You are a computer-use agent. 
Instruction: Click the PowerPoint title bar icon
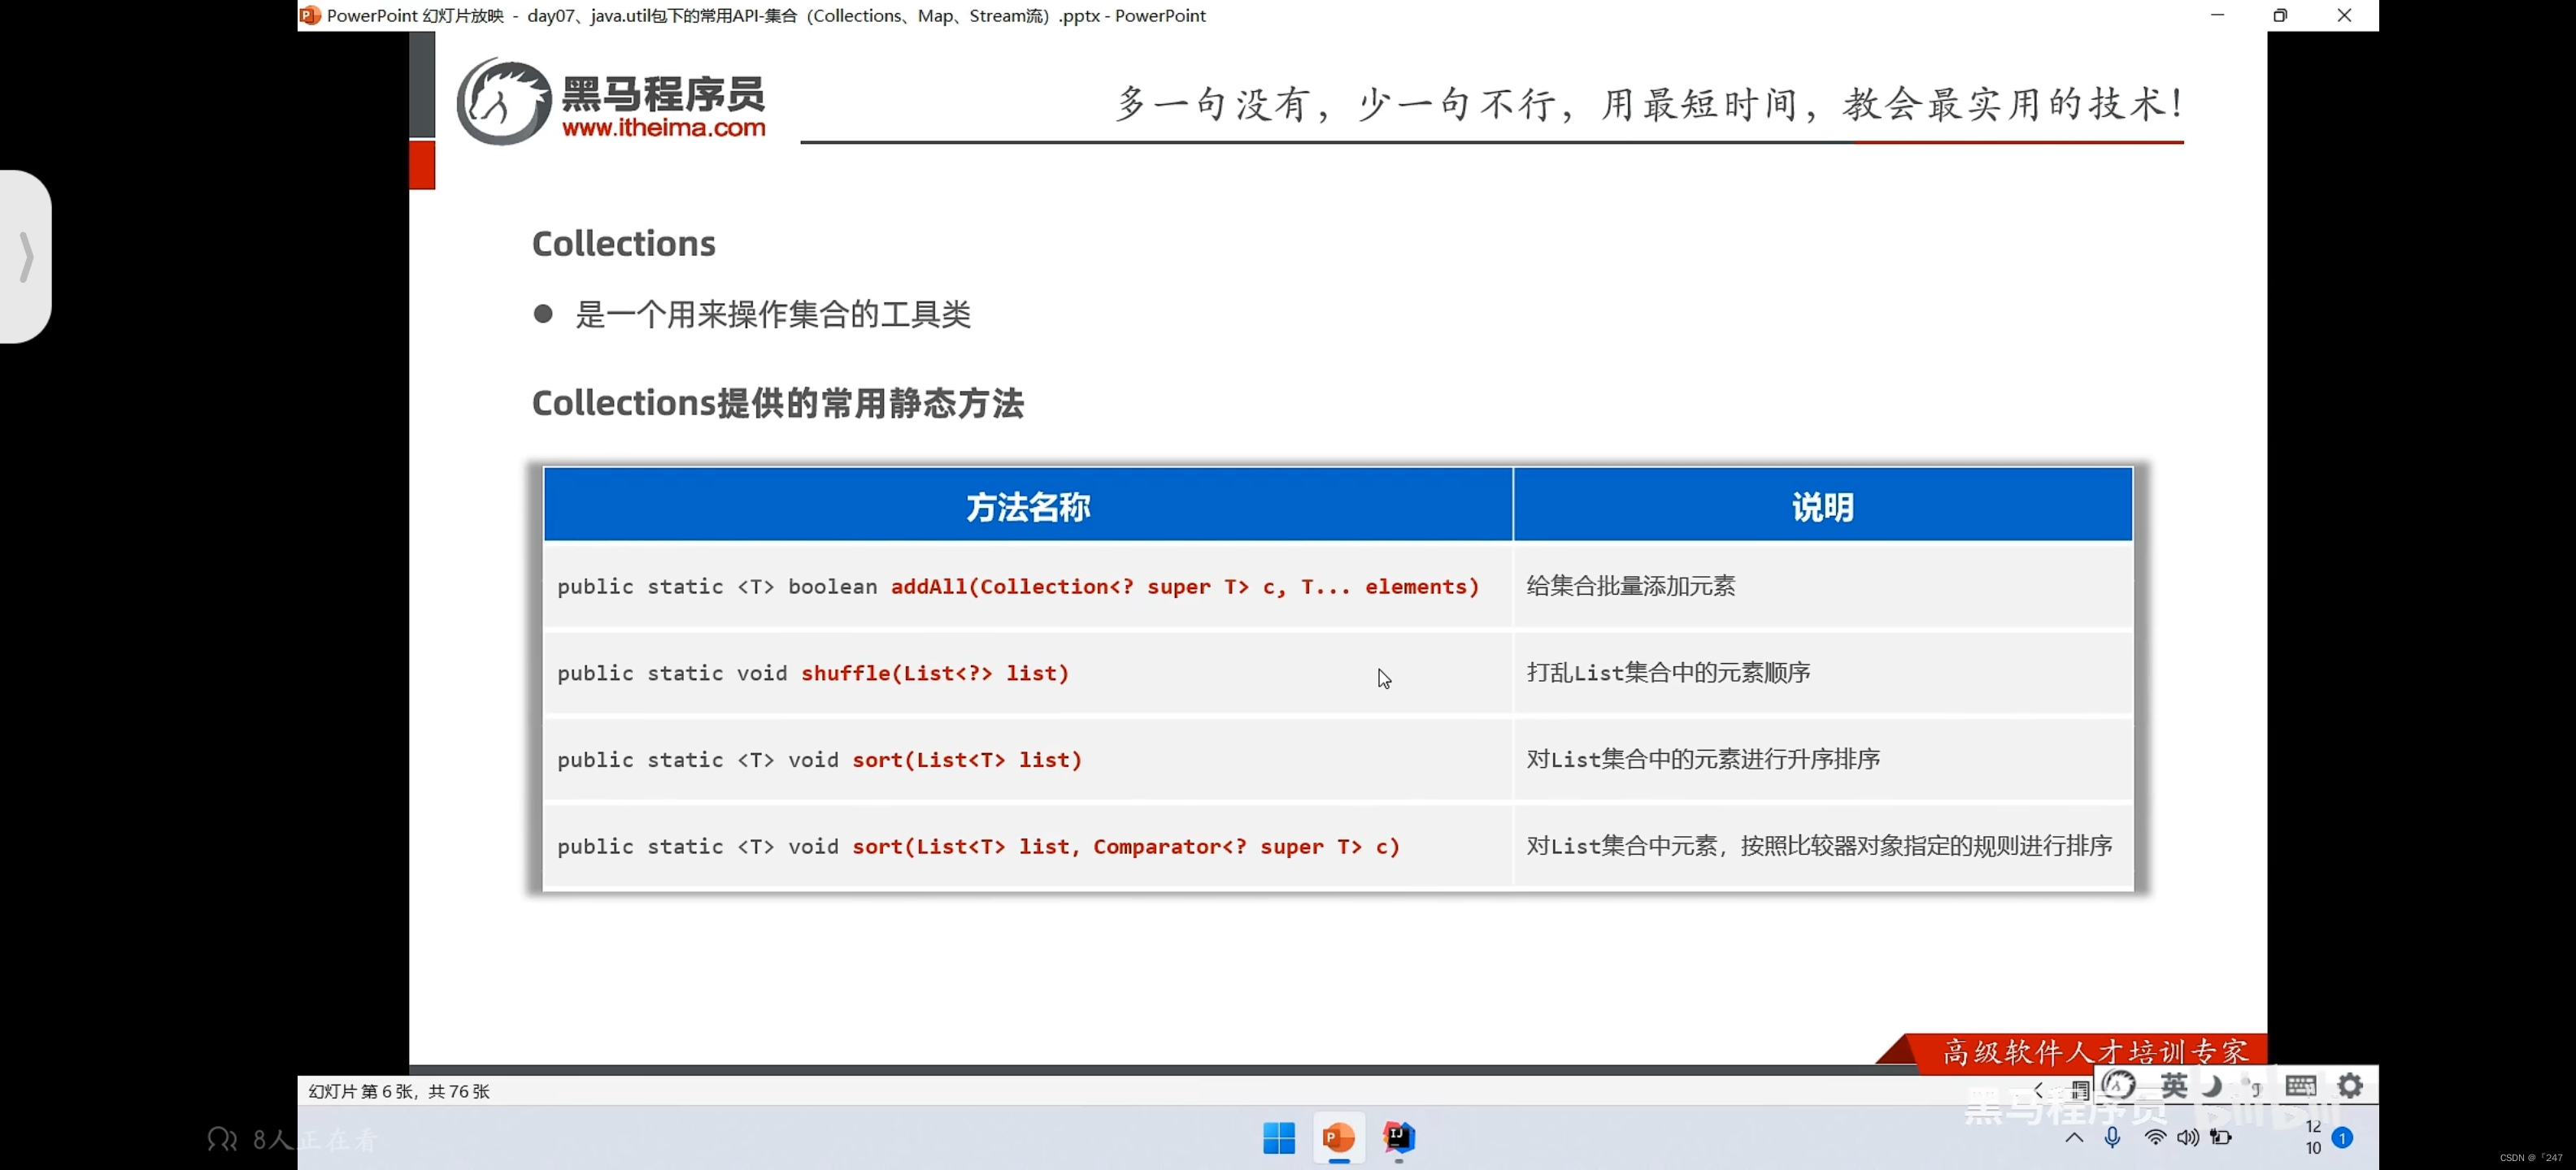[x=310, y=15]
